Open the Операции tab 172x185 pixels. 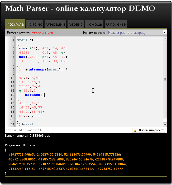pyautogui.click(x=55, y=24)
